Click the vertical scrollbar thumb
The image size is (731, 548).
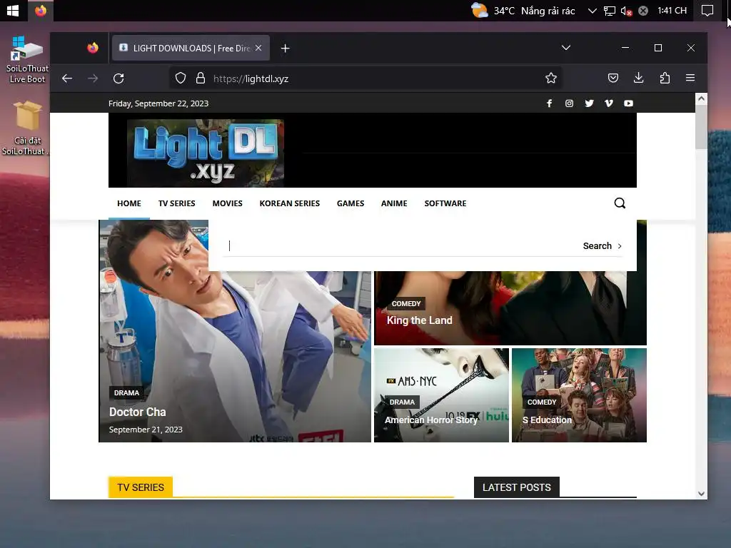701,127
